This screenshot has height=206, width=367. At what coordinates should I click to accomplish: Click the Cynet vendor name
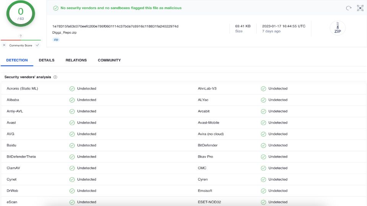(11, 179)
